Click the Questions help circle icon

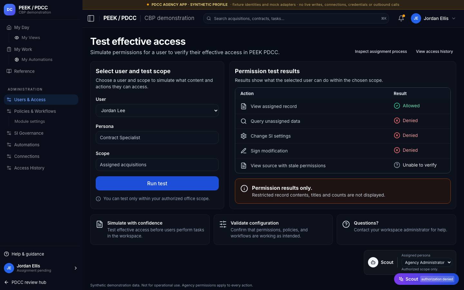pyautogui.click(x=346, y=224)
